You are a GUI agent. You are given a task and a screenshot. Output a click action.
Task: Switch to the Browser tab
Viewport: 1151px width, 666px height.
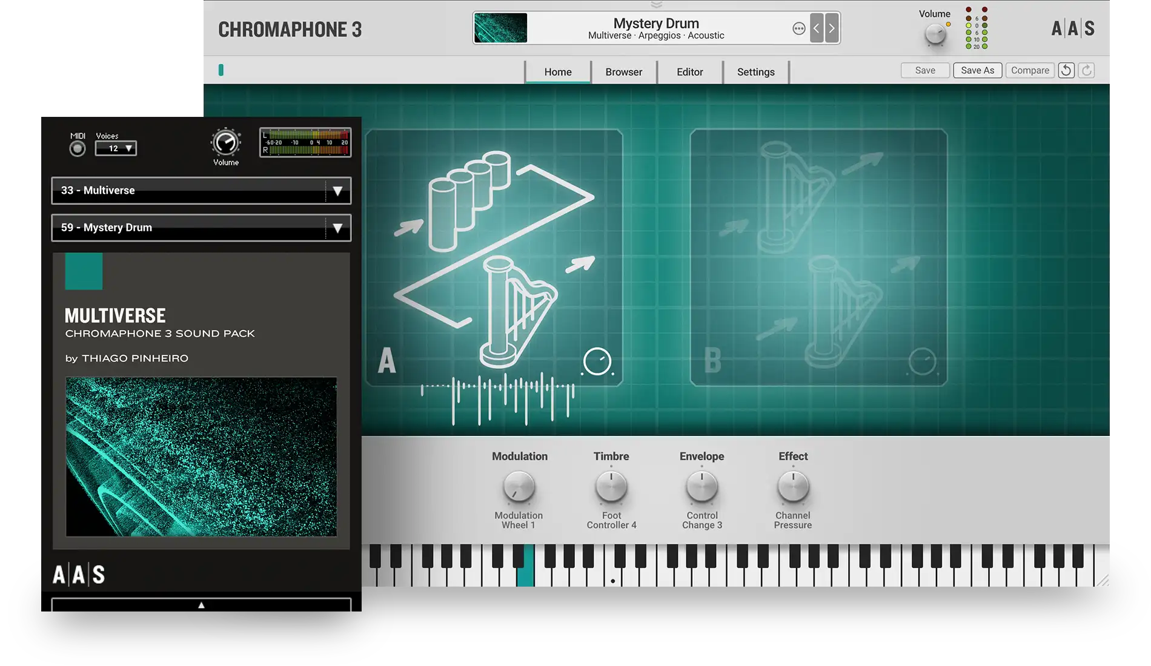[x=624, y=71]
